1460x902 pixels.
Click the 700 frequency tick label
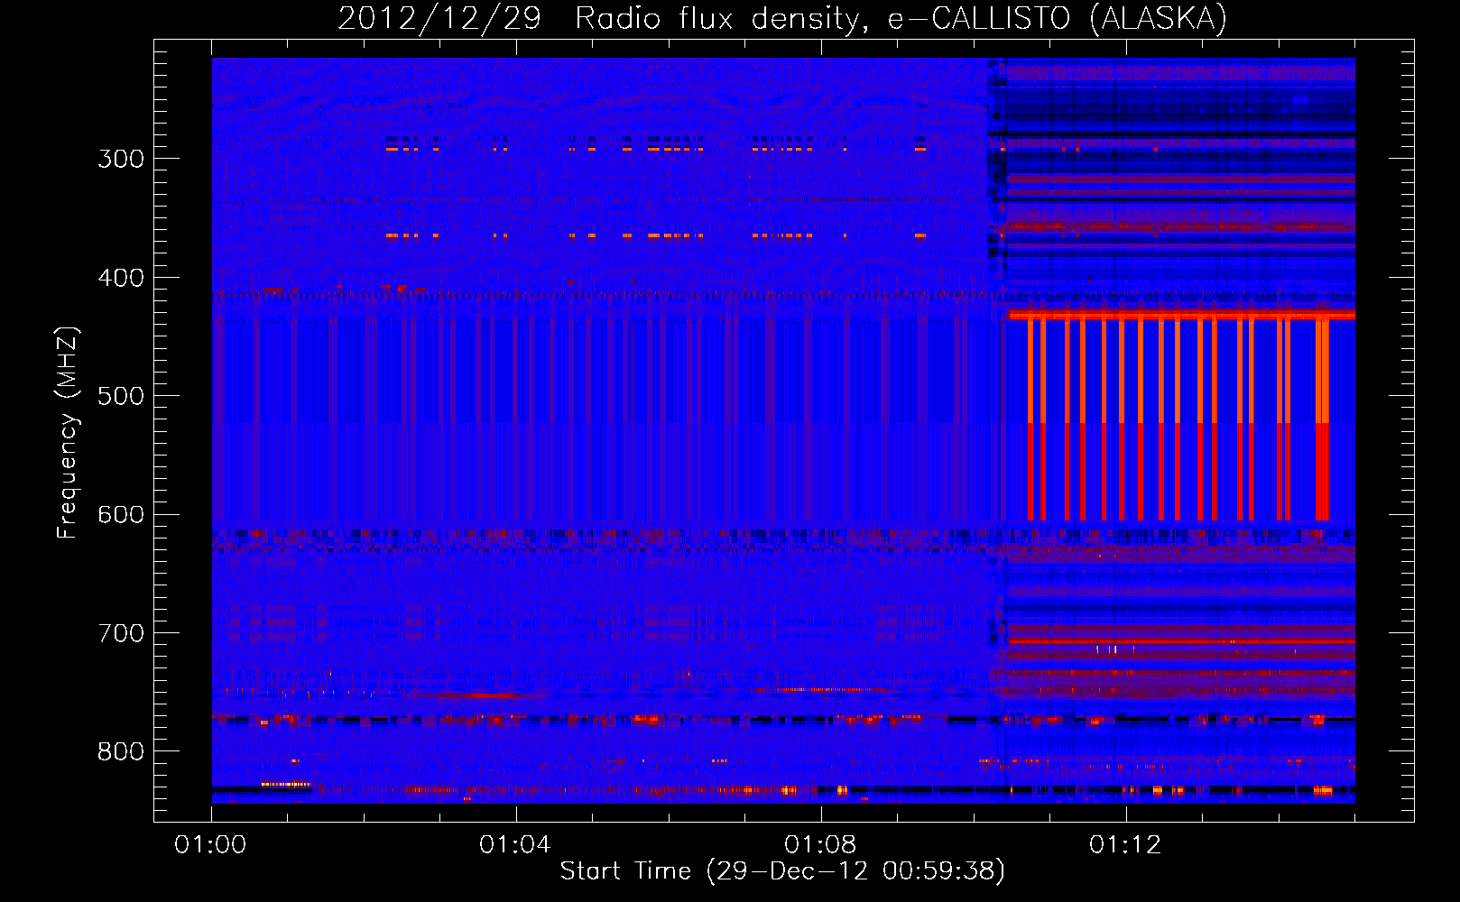pos(121,633)
